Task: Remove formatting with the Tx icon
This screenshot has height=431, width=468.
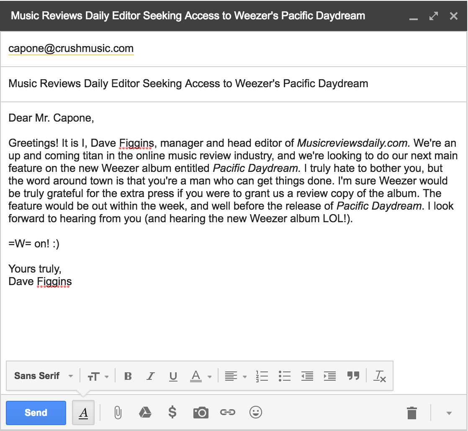Action: pos(380,376)
